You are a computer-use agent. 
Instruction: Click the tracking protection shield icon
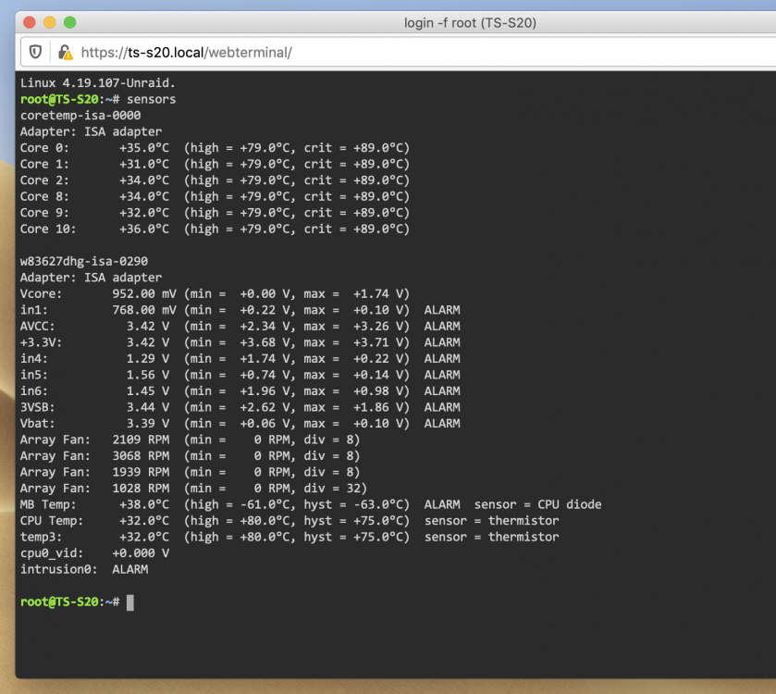(x=35, y=52)
